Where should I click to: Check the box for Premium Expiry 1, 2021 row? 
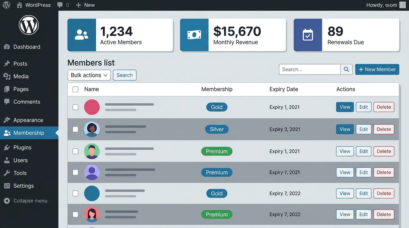75,151
